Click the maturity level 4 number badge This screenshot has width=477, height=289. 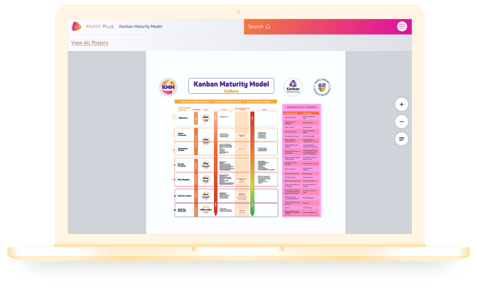174,180
